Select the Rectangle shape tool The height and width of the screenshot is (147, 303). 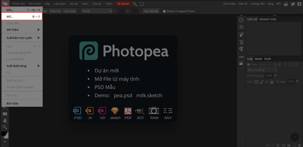(5, 114)
